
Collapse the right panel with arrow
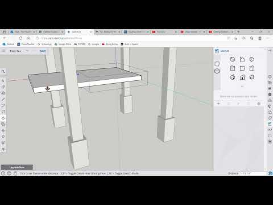(x=270, y=51)
